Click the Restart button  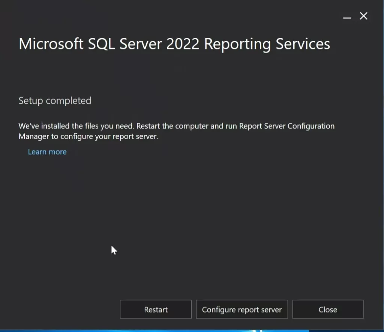pos(156,309)
